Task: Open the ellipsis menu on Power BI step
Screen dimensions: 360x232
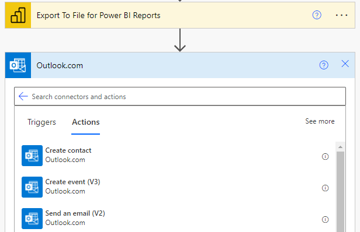Action: pyautogui.click(x=341, y=15)
